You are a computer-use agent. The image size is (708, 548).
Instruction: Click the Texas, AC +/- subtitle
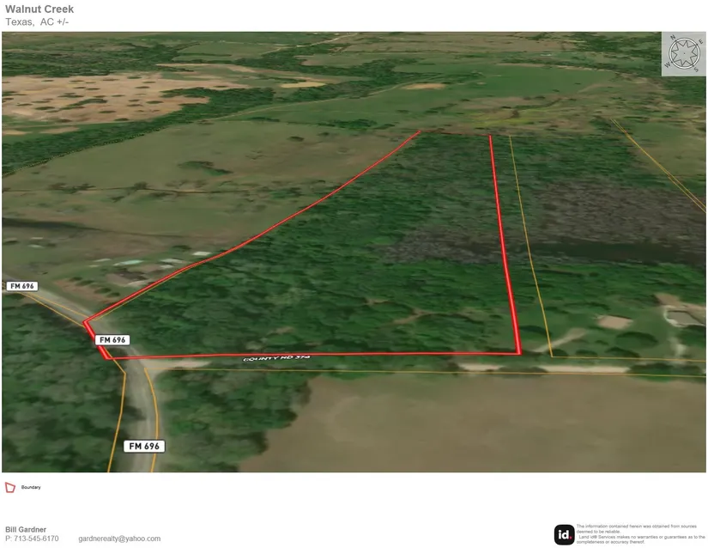[37, 21]
